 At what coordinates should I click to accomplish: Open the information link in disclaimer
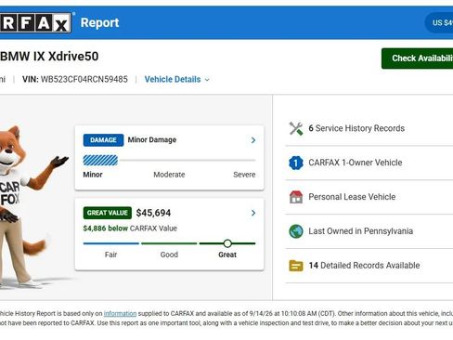click(120, 314)
